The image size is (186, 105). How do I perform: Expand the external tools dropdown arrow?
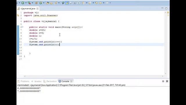[x=32, y=3]
